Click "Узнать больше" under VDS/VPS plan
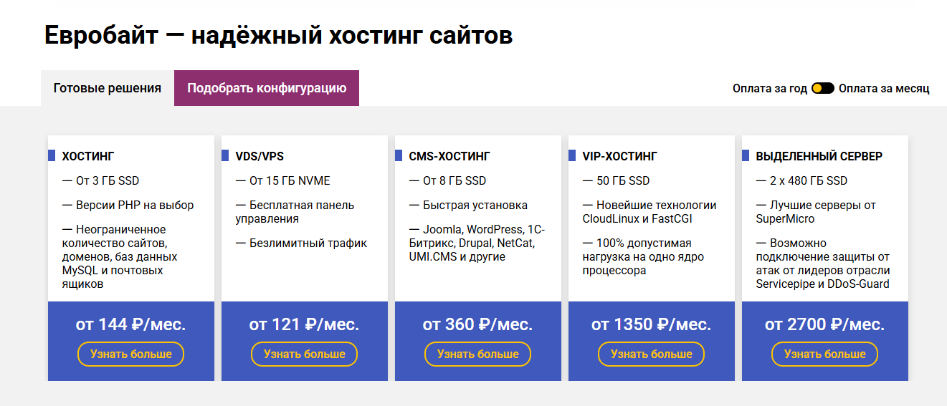947x406 pixels. pyautogui.click(x=305, y=354)
